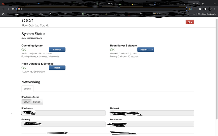Click 'Version 2.0 (build 1272) production' text
The image size is (218, 136).
coord(125,53)
